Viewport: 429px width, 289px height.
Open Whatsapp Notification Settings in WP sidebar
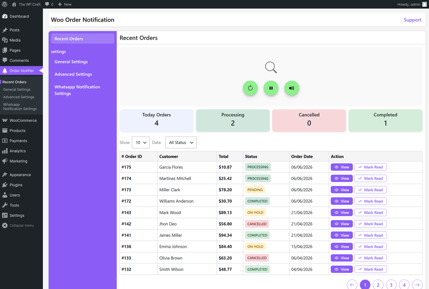(x=20, y=107)
